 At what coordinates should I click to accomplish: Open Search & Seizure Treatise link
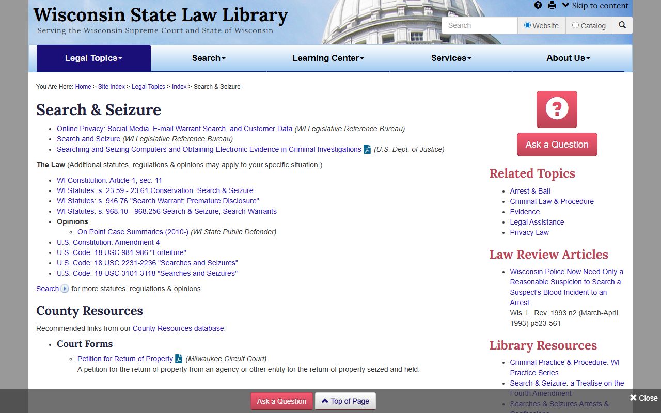click(566, 388)
